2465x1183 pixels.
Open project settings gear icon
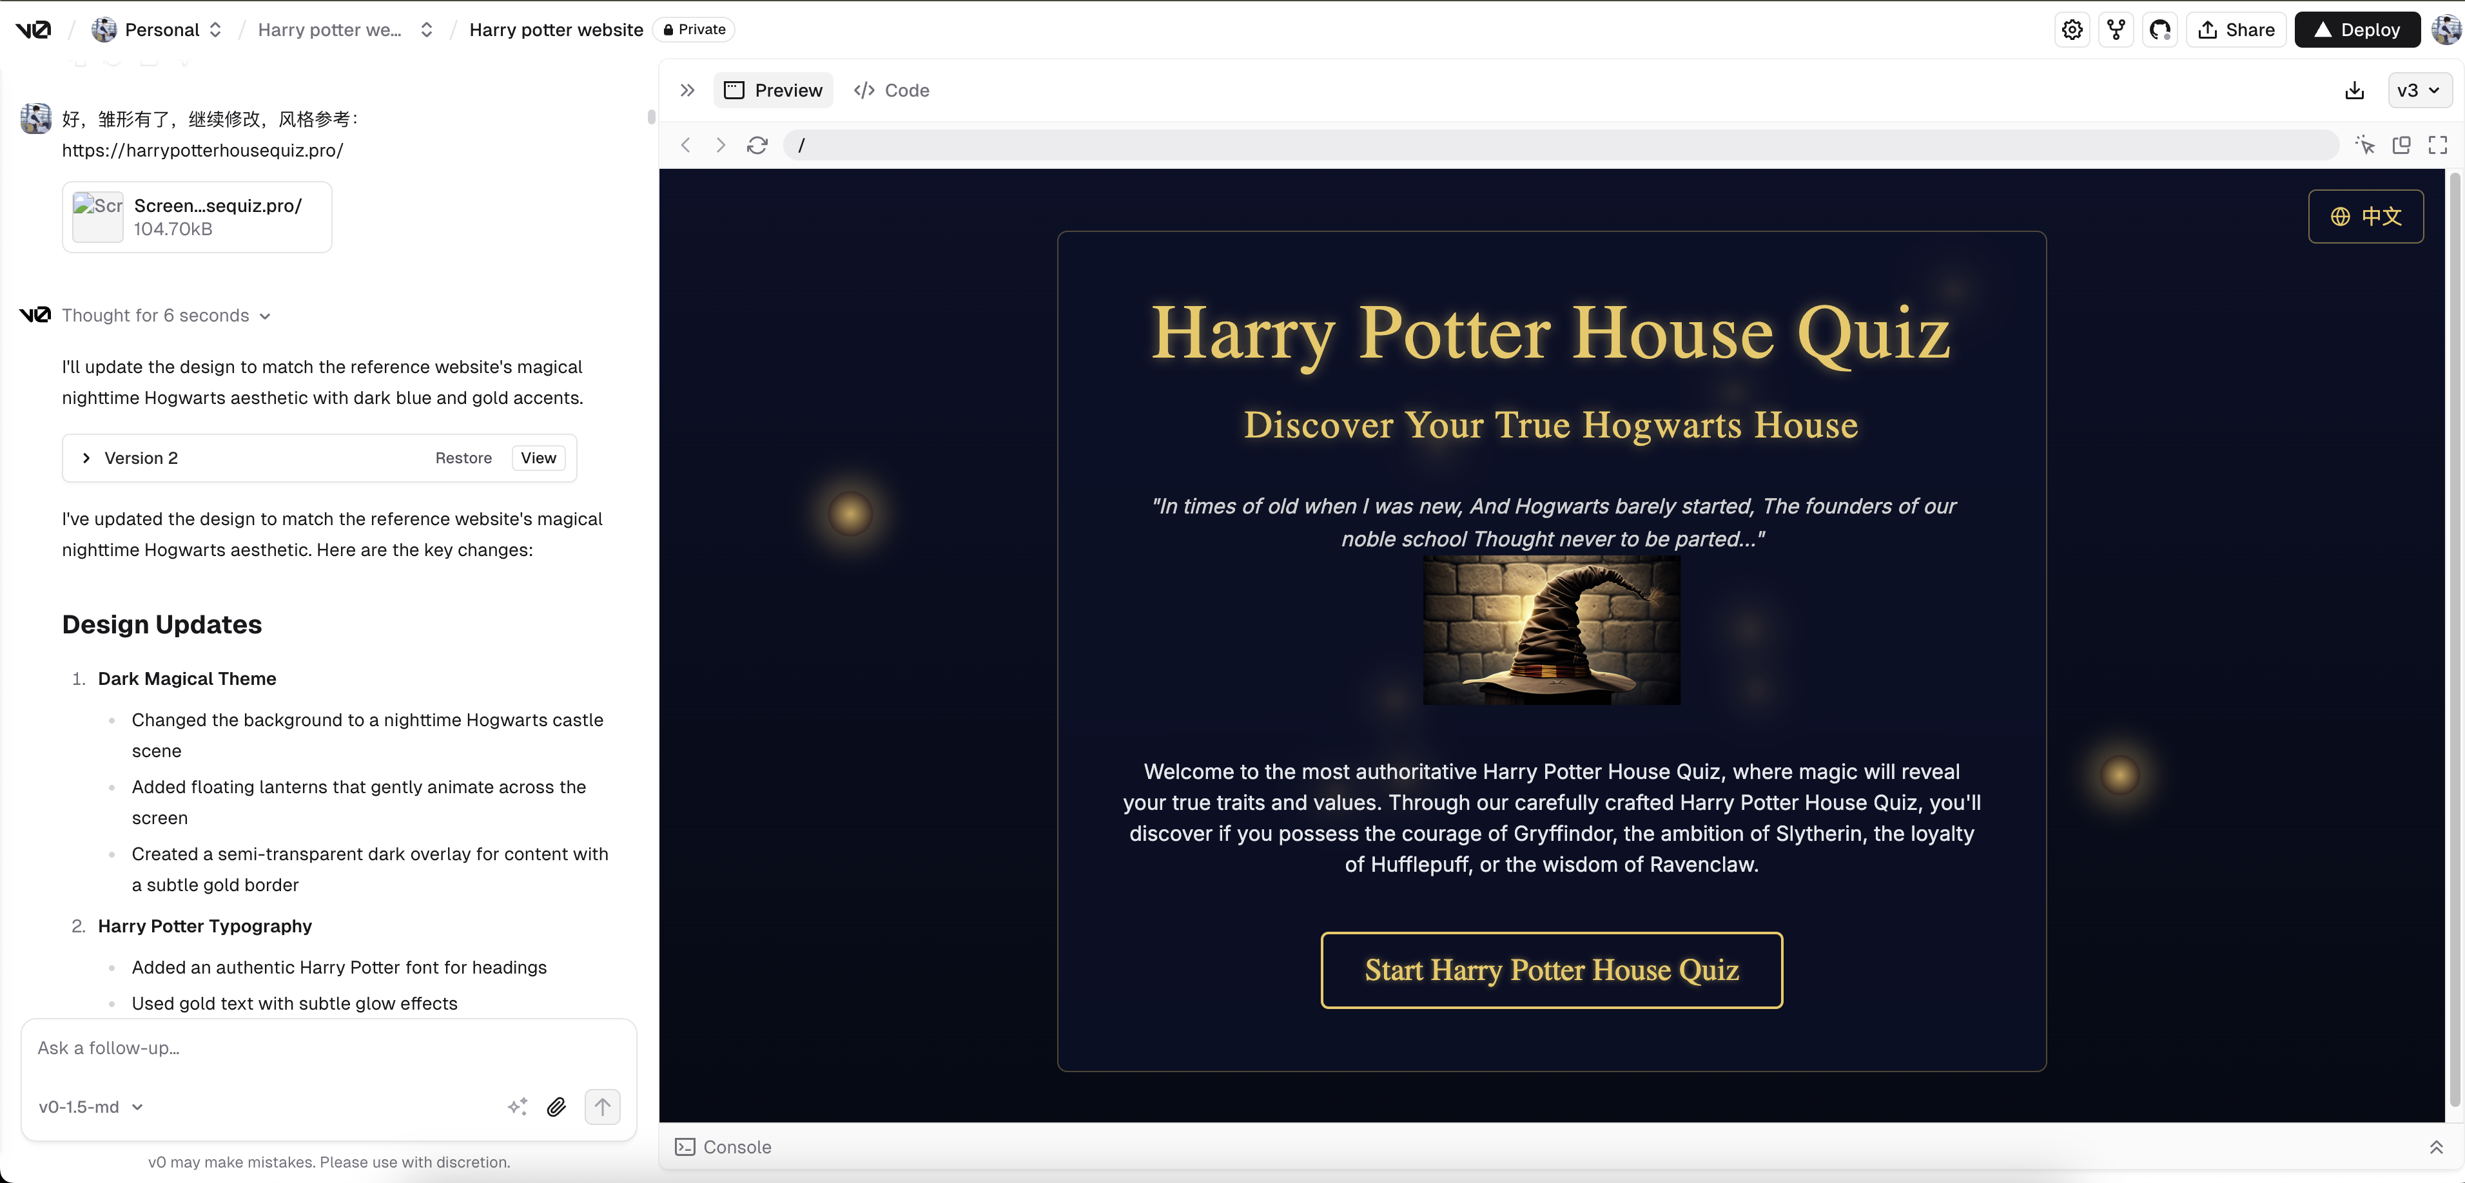(x=2072, y=30)
